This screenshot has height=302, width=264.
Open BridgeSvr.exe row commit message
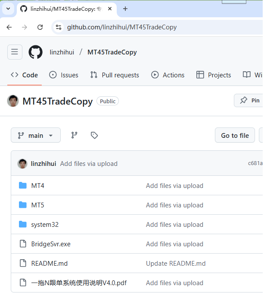tap(174, 244)
